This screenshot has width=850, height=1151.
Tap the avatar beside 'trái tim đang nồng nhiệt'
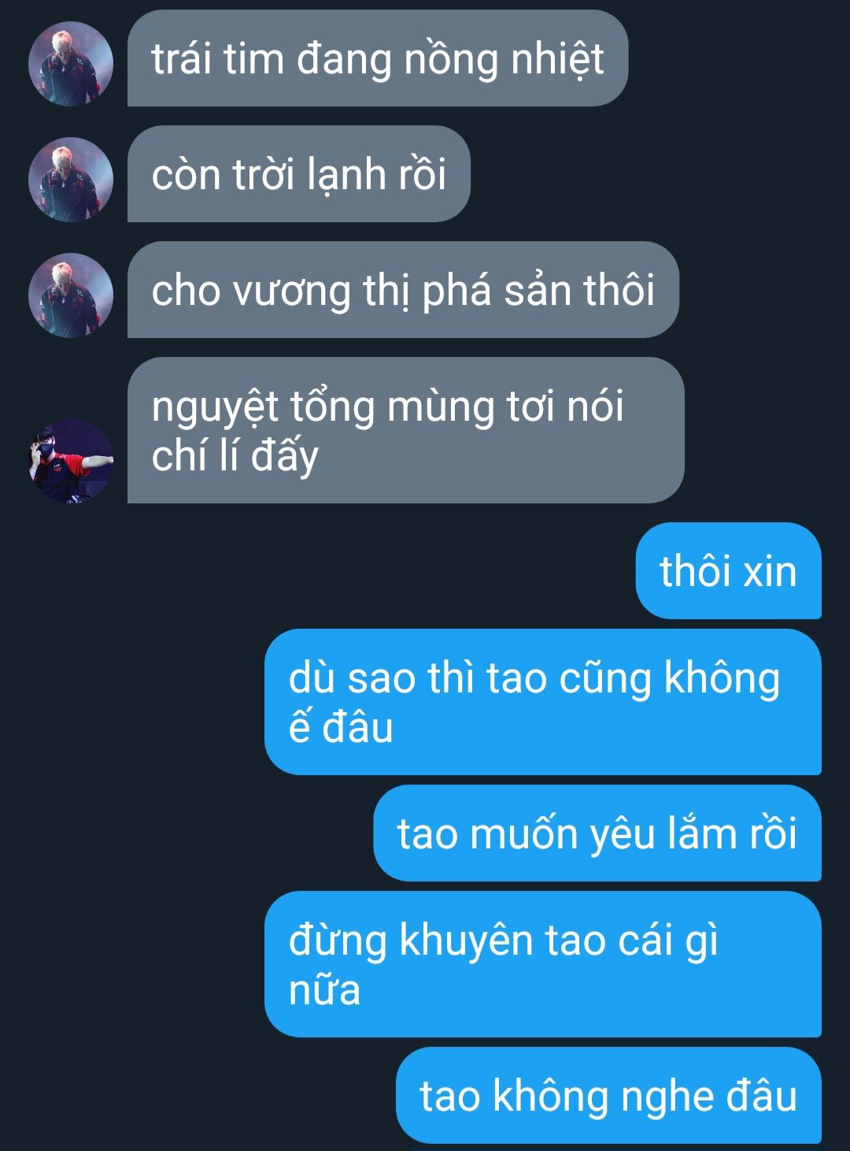pos(71,64)
